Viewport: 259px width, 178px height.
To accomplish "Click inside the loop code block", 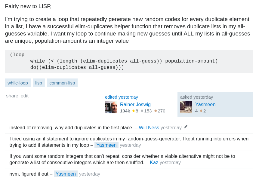I will (129, 61).
